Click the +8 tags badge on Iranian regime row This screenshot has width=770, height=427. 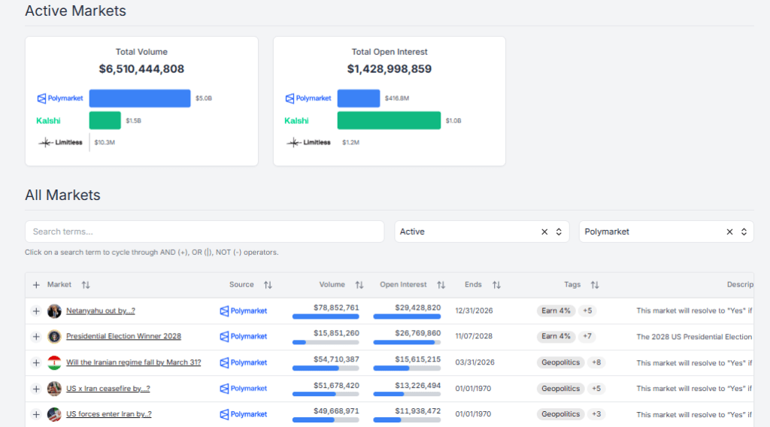coord(597,362)
